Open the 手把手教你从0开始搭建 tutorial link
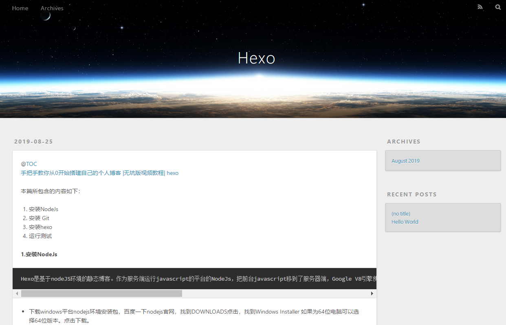 (x=100, y=173)
